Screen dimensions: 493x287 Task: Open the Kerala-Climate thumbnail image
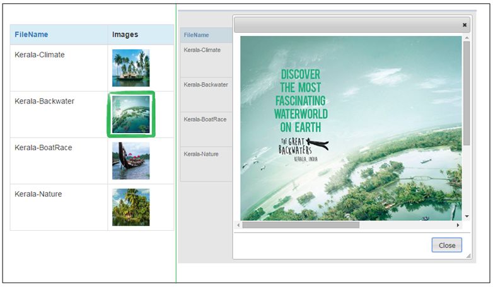130,68
